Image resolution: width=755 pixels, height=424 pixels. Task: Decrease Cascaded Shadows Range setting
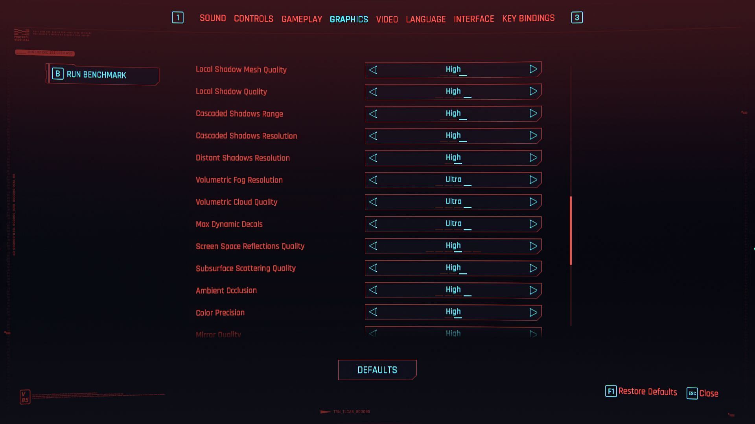tap(373, 113)
